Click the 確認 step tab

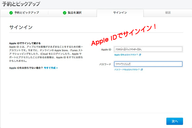168,13
